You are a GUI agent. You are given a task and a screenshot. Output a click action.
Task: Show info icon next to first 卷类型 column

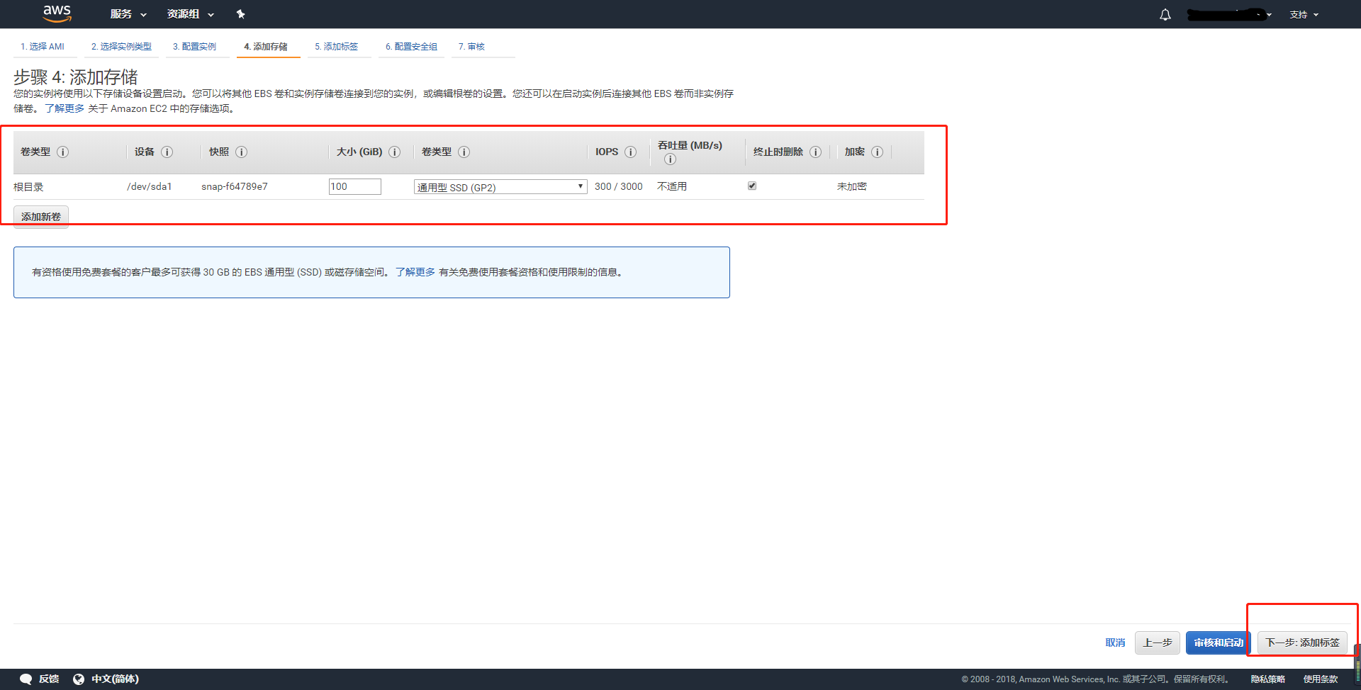pos(63,152)
